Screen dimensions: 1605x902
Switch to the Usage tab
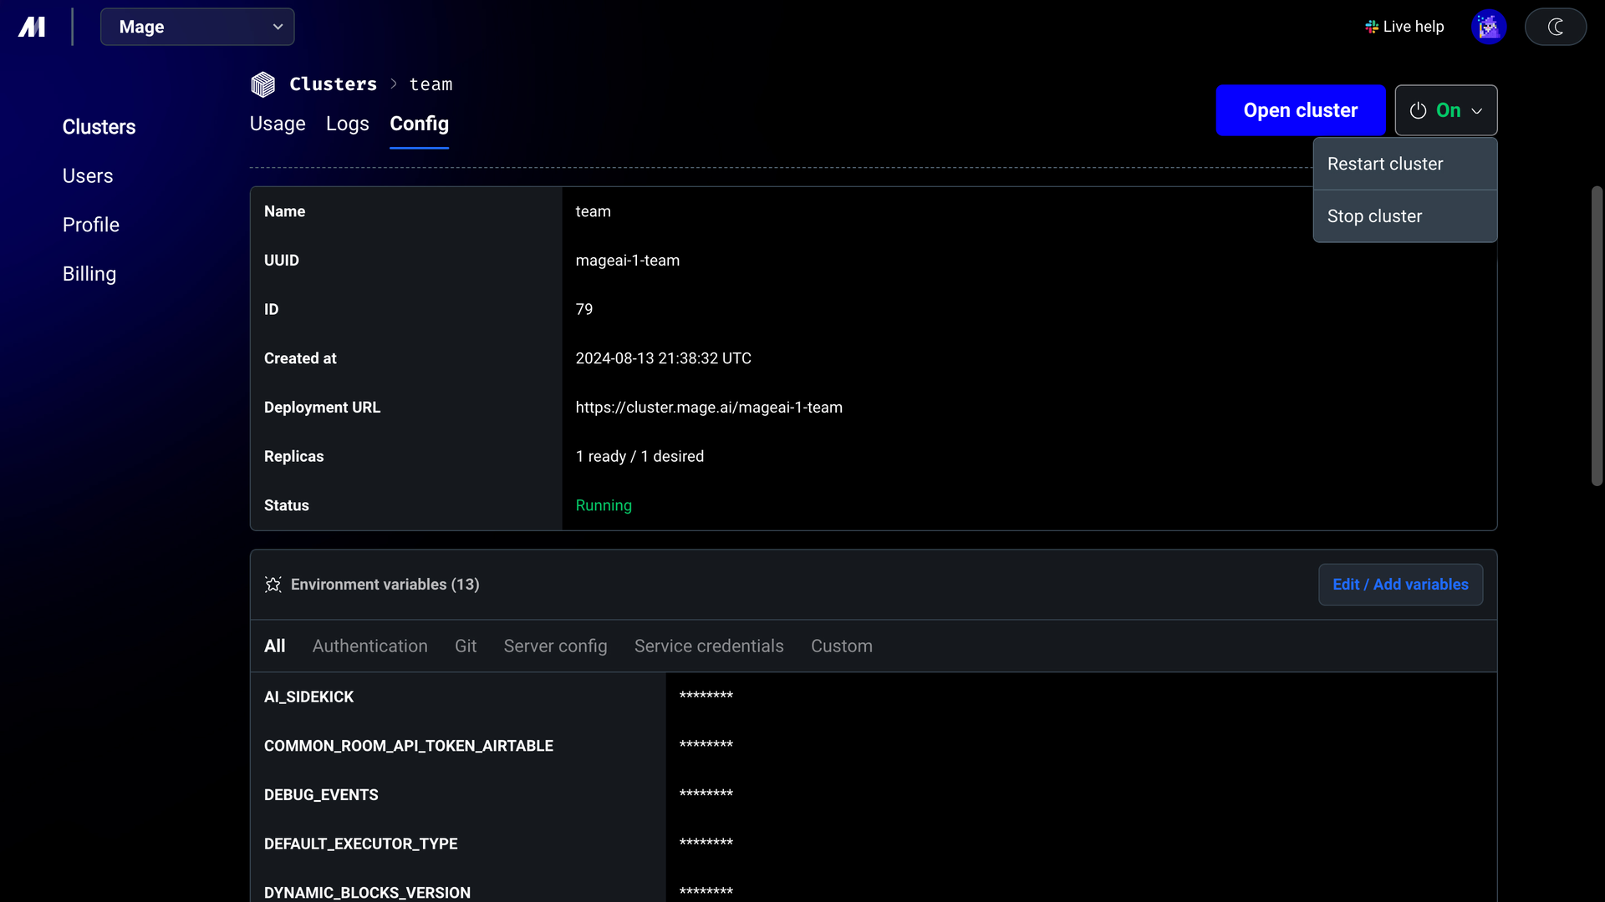tap(278, 124)
